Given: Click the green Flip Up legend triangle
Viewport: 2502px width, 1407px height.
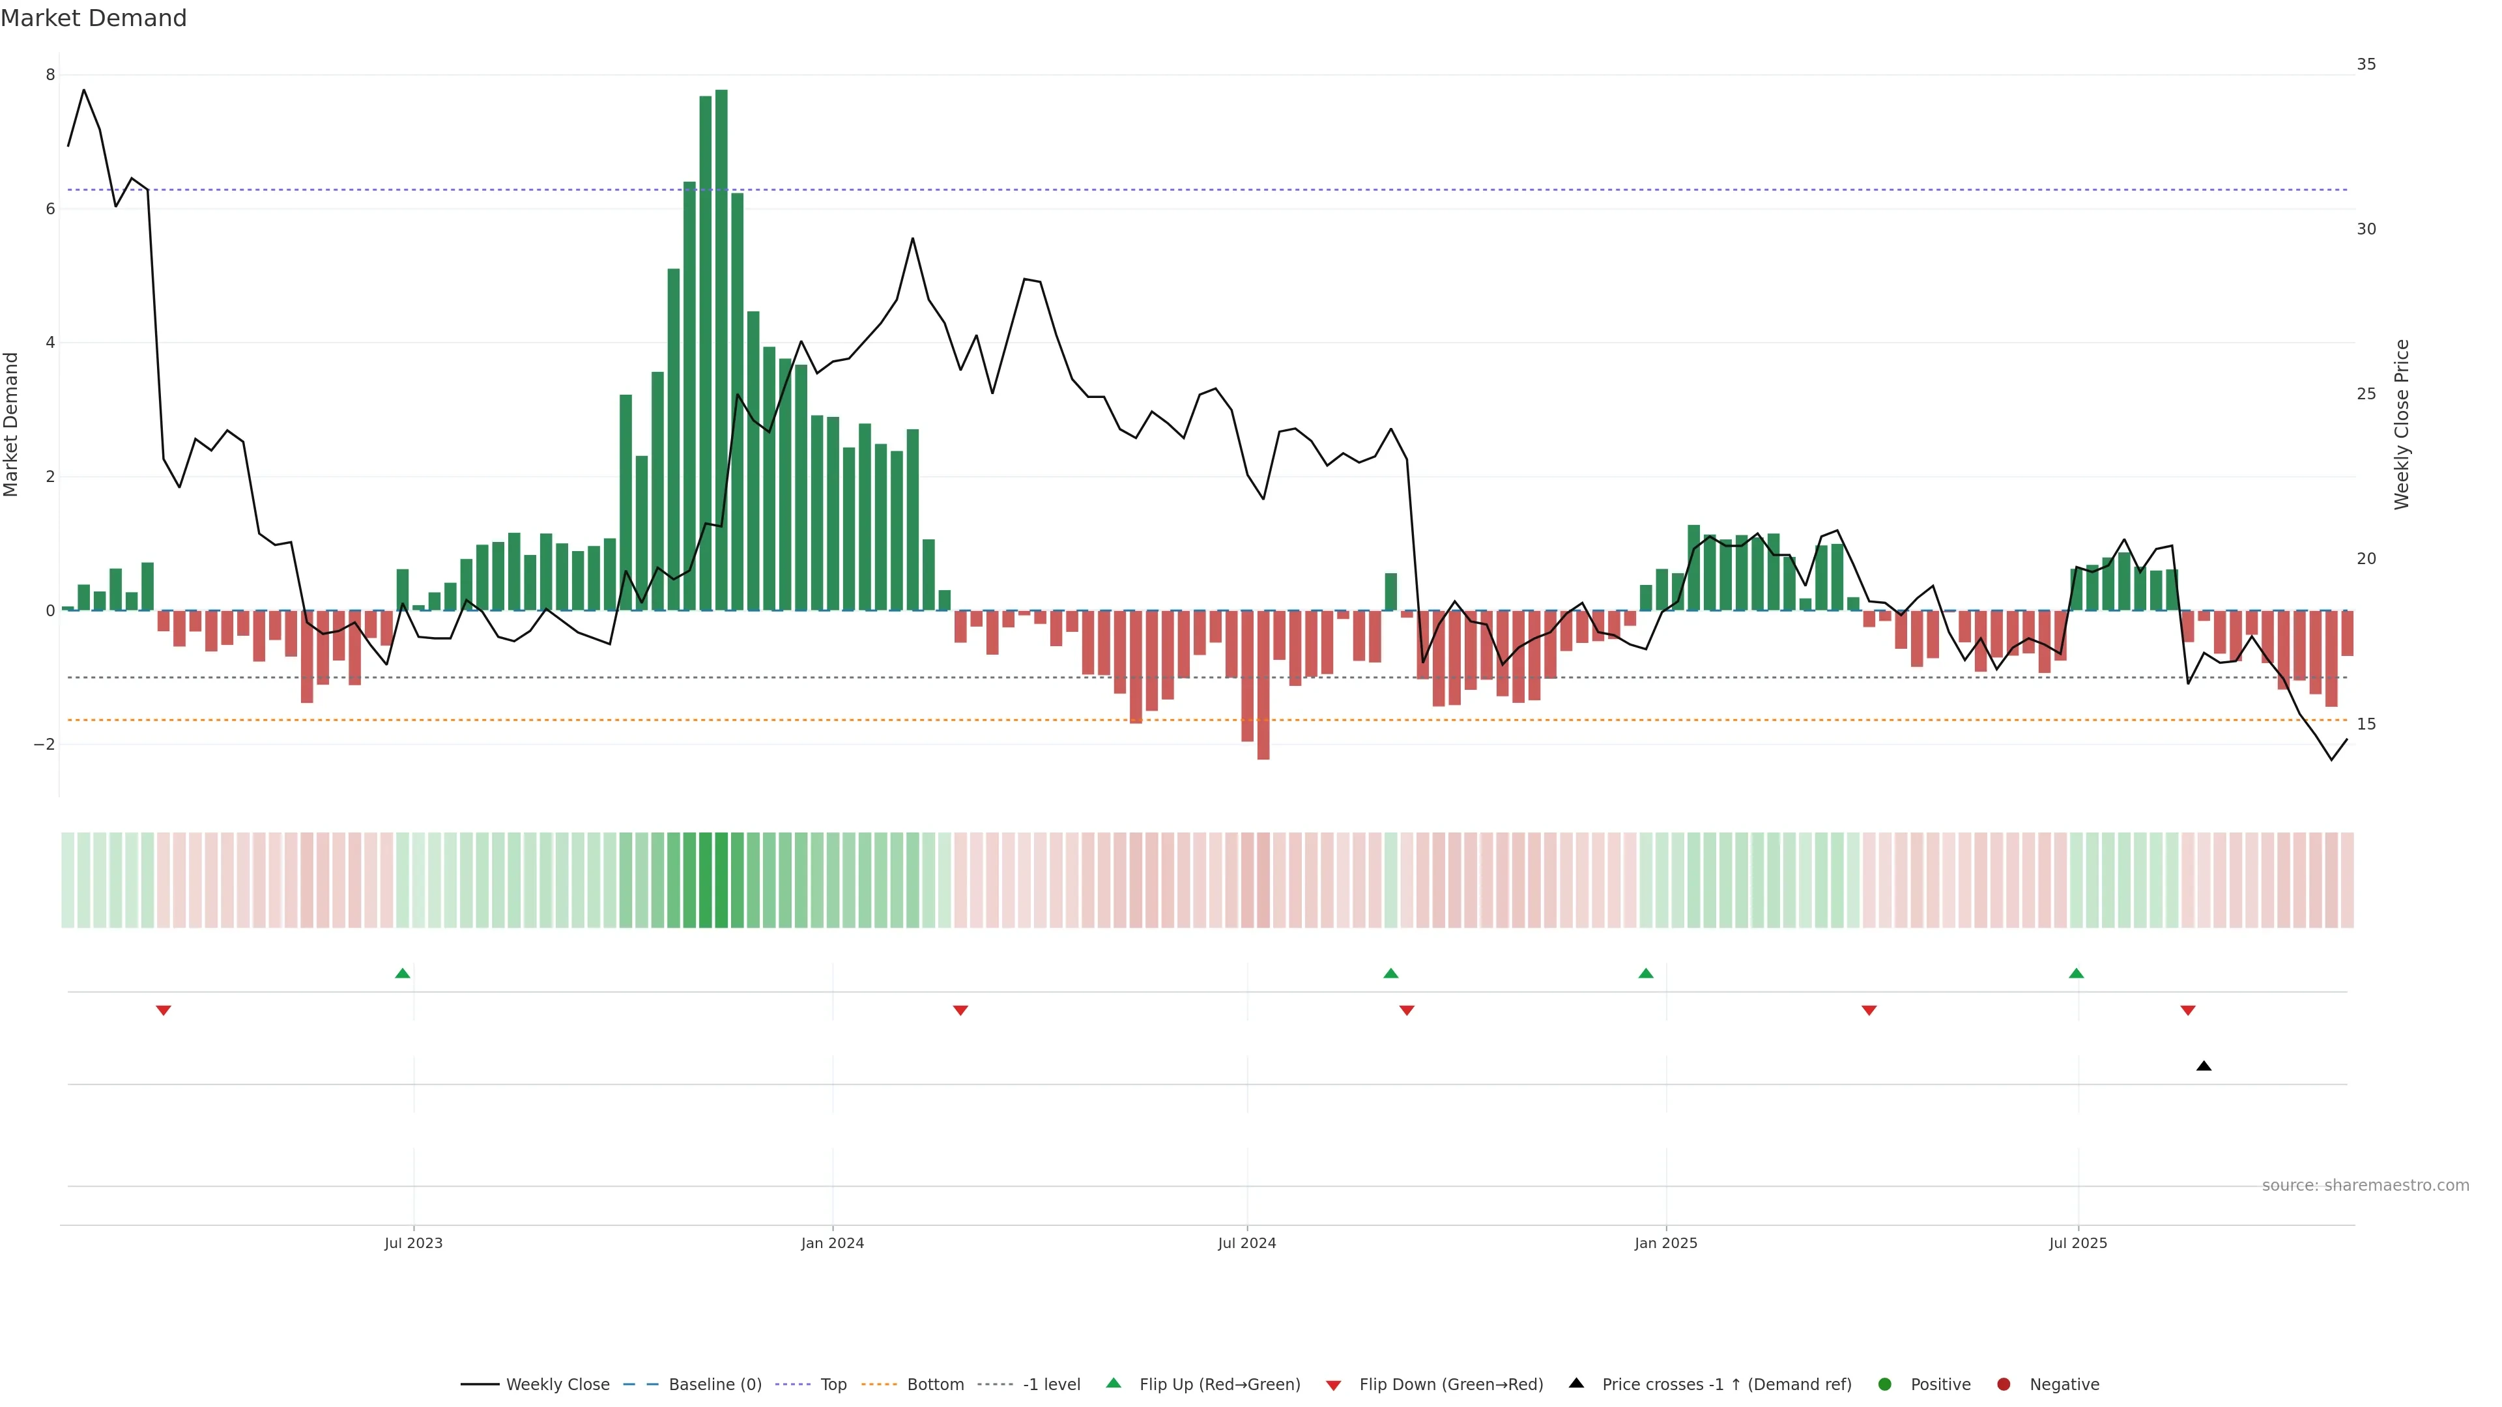Looking at the screenshot, I should pyautogui.click(x=1113, y=1383).
